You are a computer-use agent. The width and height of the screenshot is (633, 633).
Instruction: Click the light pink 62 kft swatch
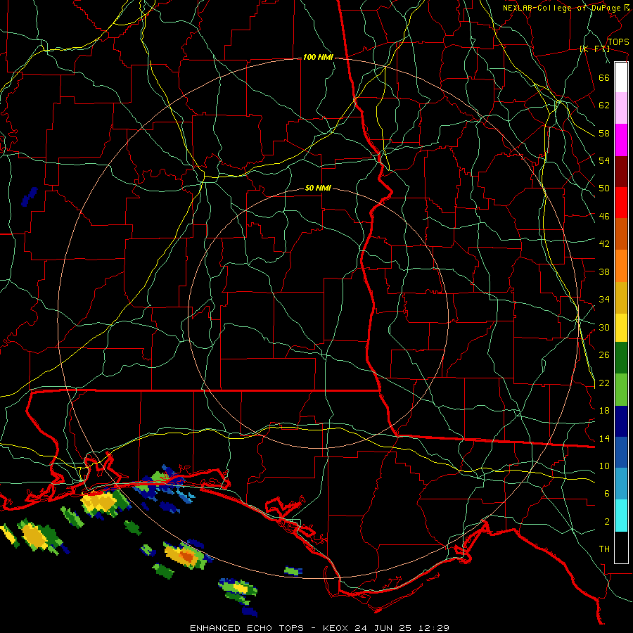click(x=621, y=108)
